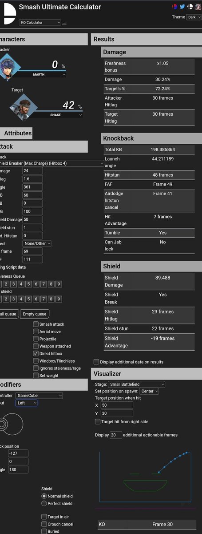Toggle slot 7 in the shield queue row
Image resolution: width=202 pixels, height=534 pixels.
(44, 299)
